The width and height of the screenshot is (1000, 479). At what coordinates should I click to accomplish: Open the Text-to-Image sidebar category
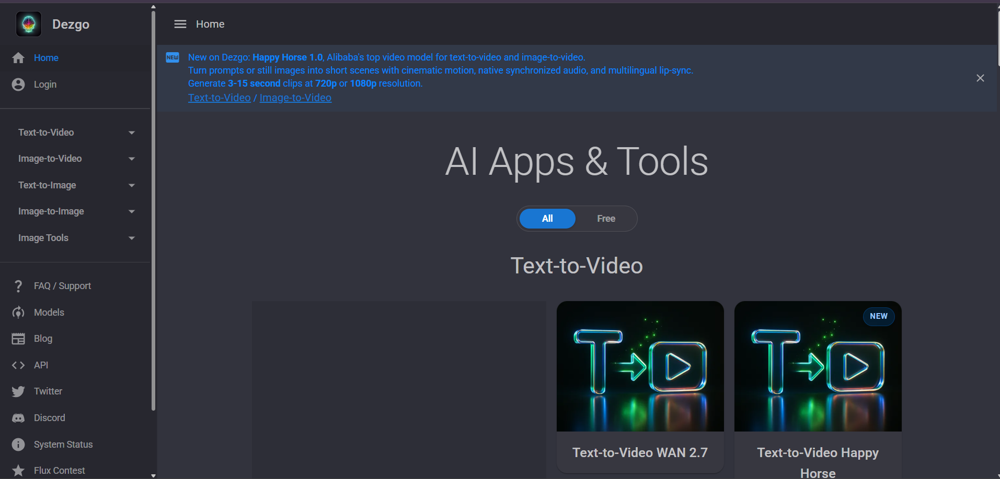pos(47,185)
